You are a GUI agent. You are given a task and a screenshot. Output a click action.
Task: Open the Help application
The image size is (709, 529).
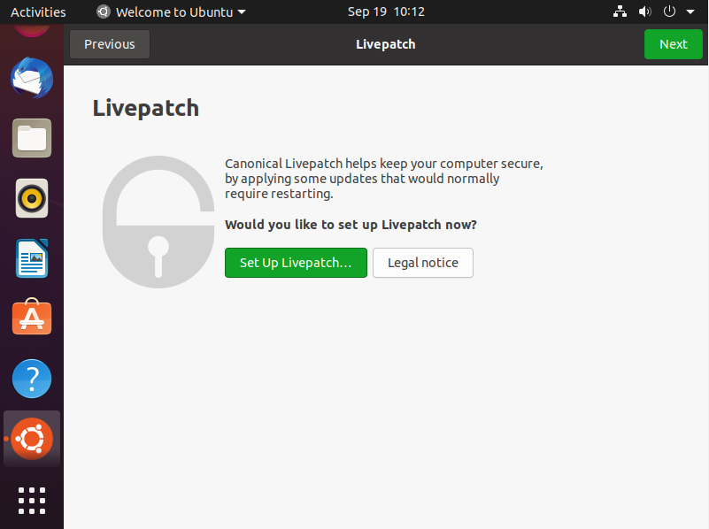point(32,379)
